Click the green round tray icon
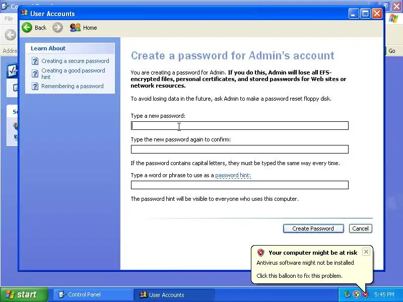Viewport: 403px width, 302px height. click(356, 294)
